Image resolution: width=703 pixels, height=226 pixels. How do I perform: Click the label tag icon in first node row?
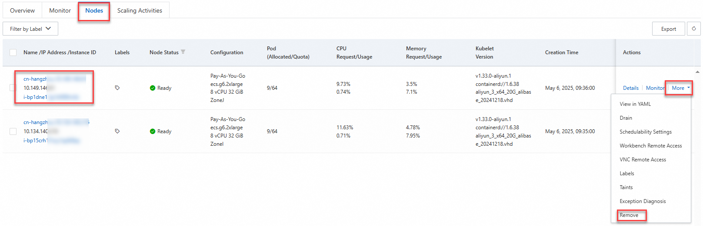[x=117, y=88]
